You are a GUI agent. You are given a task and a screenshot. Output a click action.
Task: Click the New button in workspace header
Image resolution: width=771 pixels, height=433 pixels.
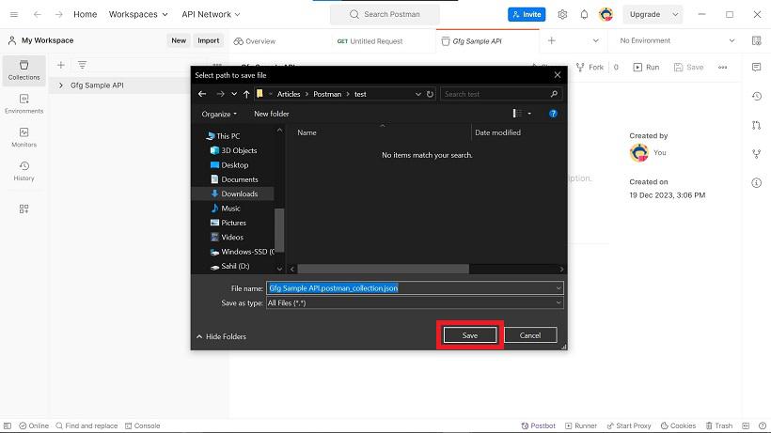(179, 40)
